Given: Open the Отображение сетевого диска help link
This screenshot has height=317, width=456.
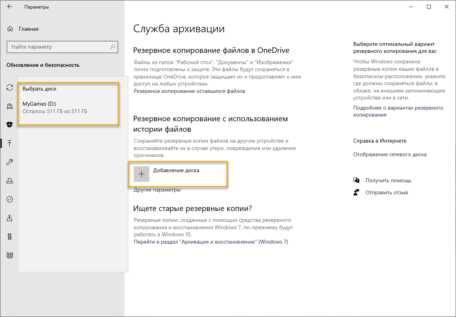Looking at the screenshot, I should (x=390, y=154).
